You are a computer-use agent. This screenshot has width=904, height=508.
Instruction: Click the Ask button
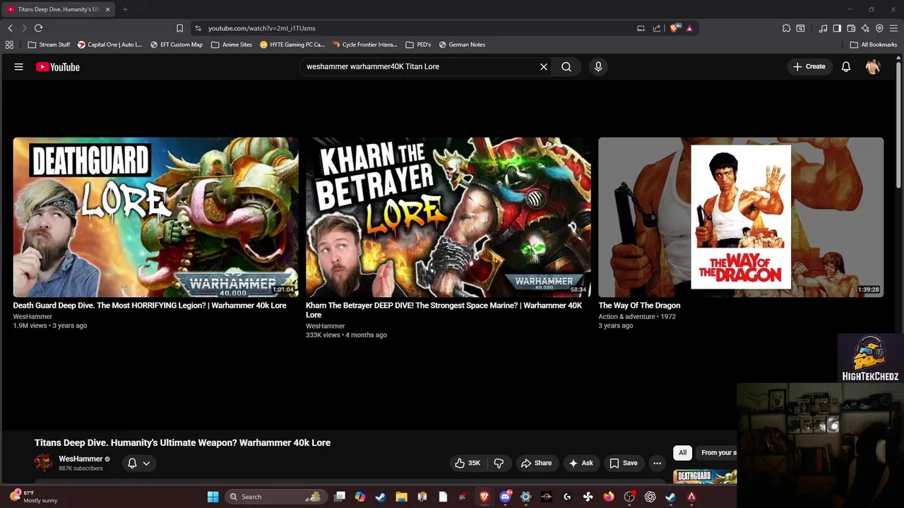[581, 464]
